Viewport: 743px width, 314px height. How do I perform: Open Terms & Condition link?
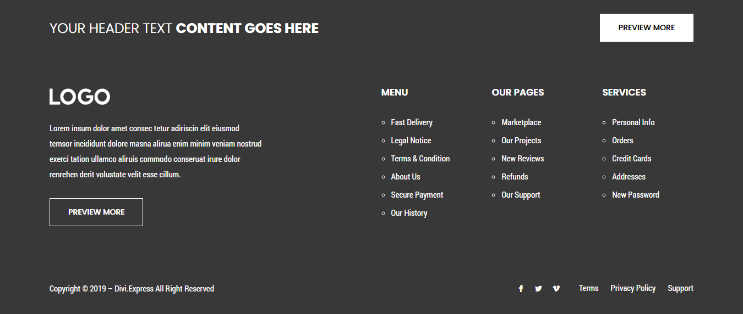[420, 159]
